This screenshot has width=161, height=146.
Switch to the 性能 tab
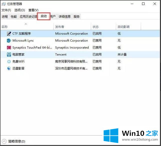click(x=14, y=16)
